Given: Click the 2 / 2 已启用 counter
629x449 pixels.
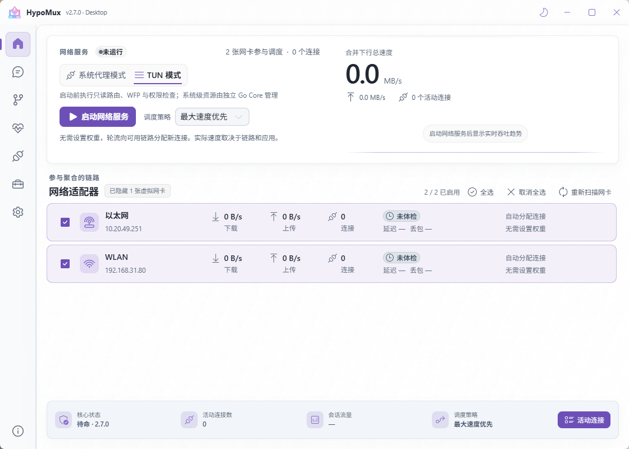Looking at the screenshot, I should tap(441, 193).
